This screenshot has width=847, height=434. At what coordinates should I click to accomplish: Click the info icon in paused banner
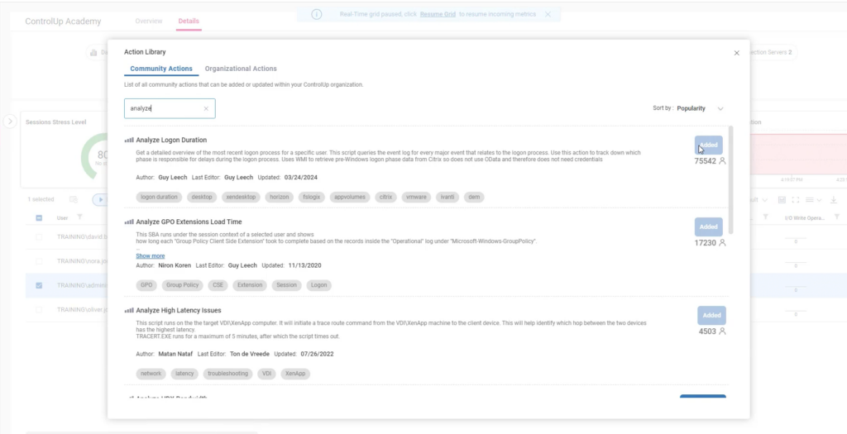(317, 14)
